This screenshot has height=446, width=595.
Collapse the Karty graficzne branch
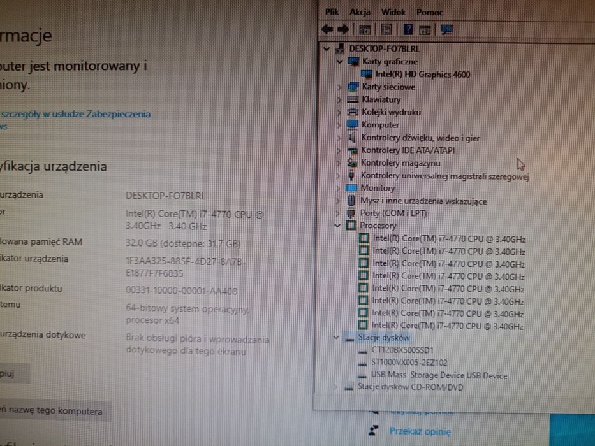pyautogui.click(x=340, y=61)
